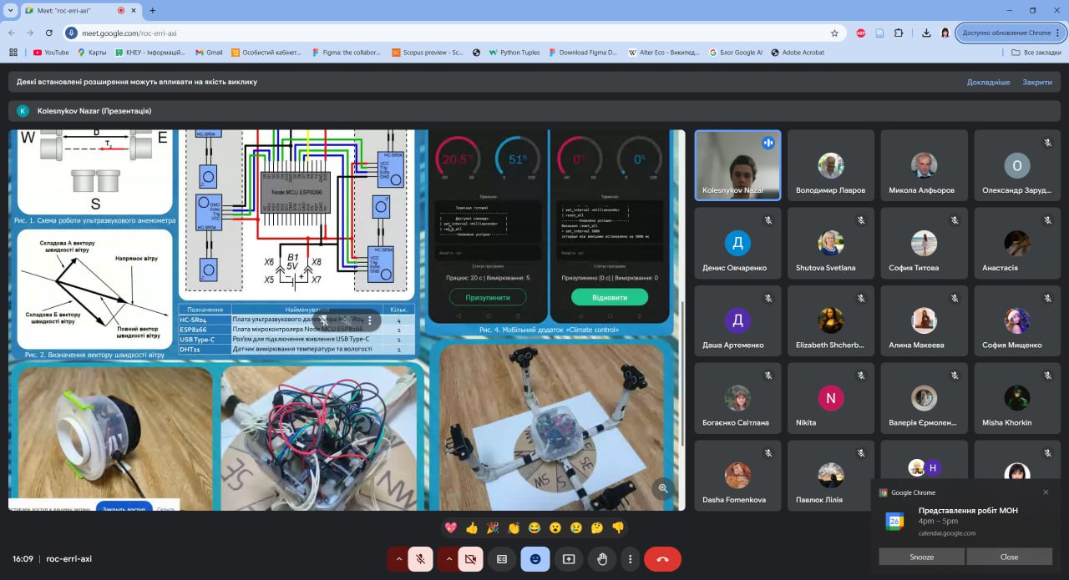Click the zoom magnifier on presentation
The width and height of the screenshot is (1069, 580).
pos(663,488)
